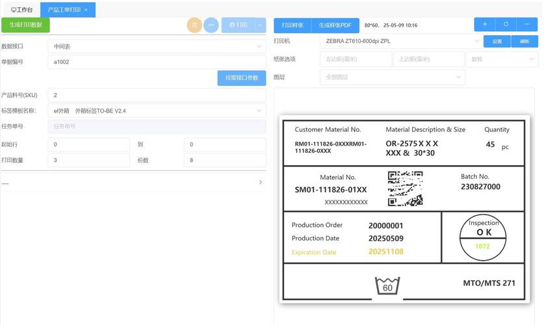544x325 pixels.
Task: Click the Inspection OK circle stamp
Action: pos(483,238)
